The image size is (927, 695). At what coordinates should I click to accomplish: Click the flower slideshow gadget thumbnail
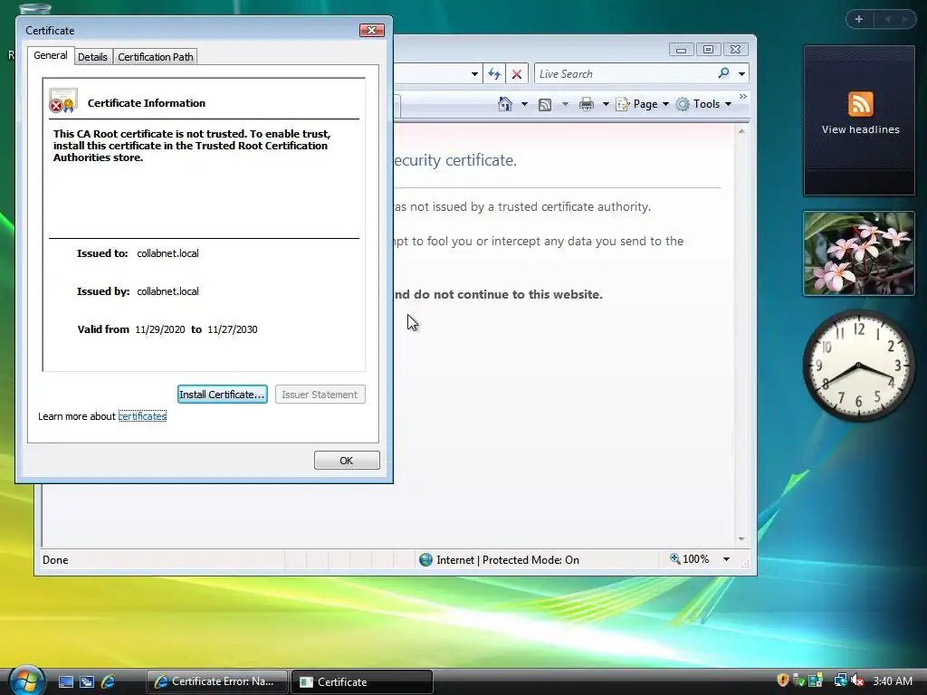click(x=859, y=253)
